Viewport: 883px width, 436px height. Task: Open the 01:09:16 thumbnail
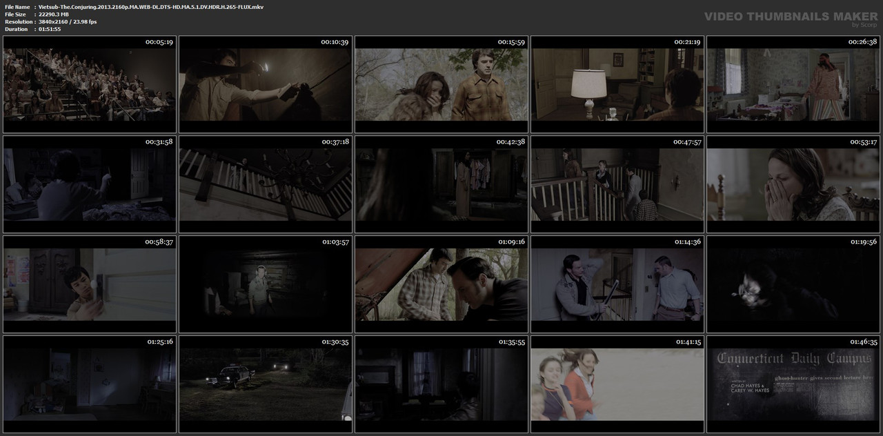tap(441, 284)
